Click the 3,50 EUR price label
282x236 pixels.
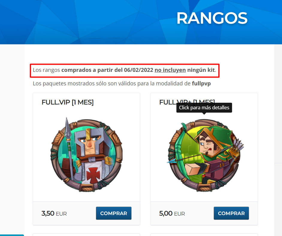[54, 213]
